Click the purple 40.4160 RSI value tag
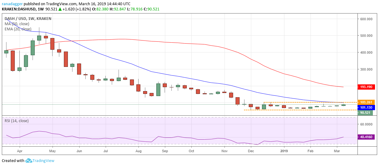The image size is (379, 166). click(366, 137)
